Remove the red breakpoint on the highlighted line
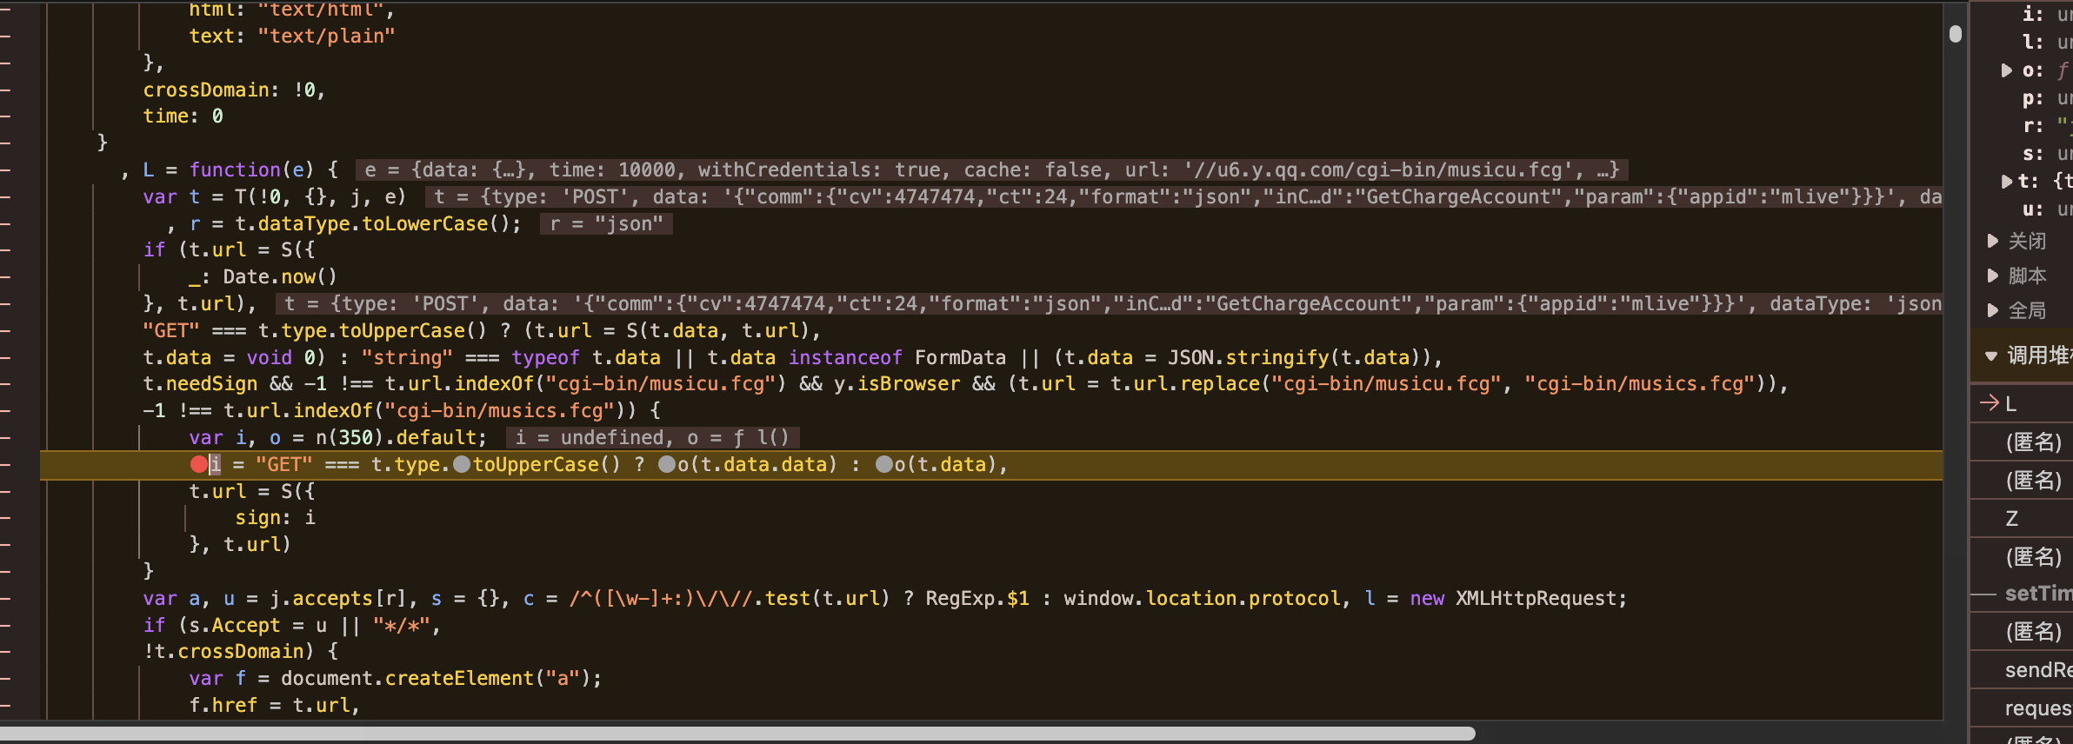The width and height of the screenshot is (2073, 744). click(x=199, y=464)
